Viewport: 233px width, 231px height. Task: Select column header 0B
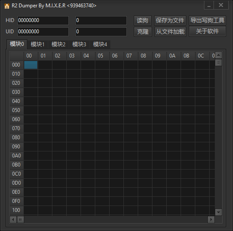point(188,56)
